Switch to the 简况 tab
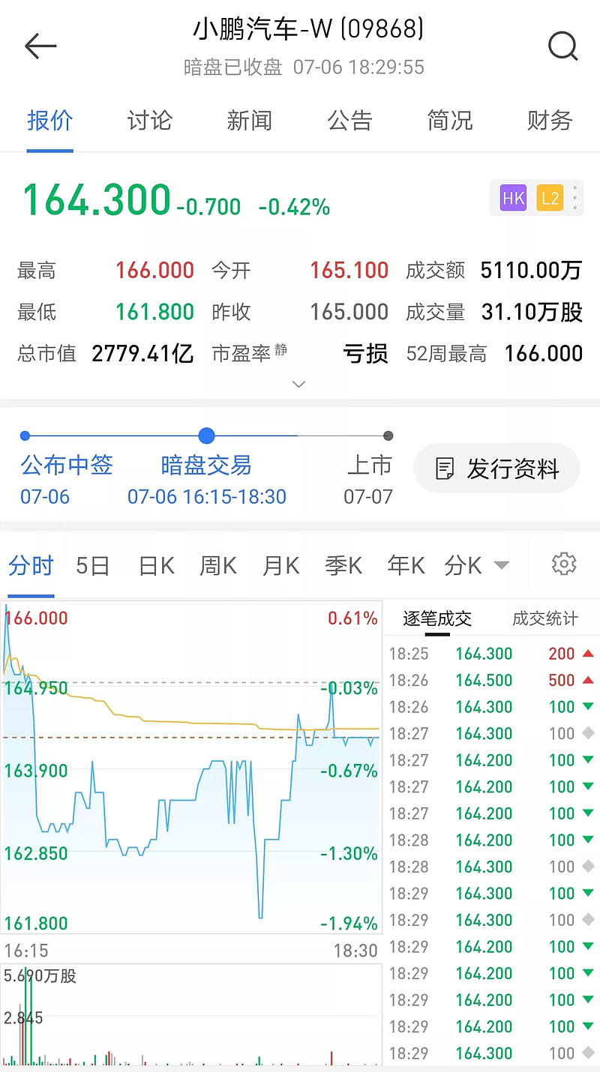This screenshot has width=600, height=1072. tap(450, 120)
